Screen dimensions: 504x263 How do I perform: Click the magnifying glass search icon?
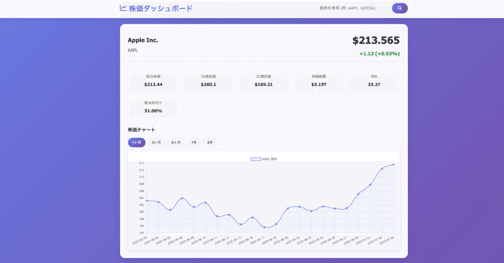point(400,8)
